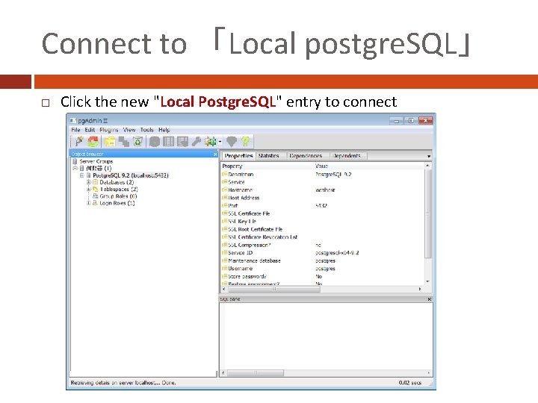
Task: Click inside the empty SQL pane text area
Action: tap(326, 336)
